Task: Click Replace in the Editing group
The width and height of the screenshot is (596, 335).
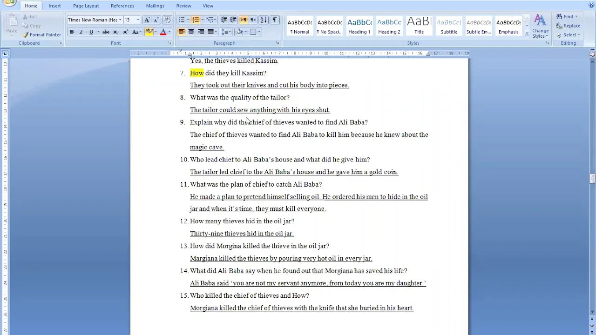Action: [x=568, y=26]
